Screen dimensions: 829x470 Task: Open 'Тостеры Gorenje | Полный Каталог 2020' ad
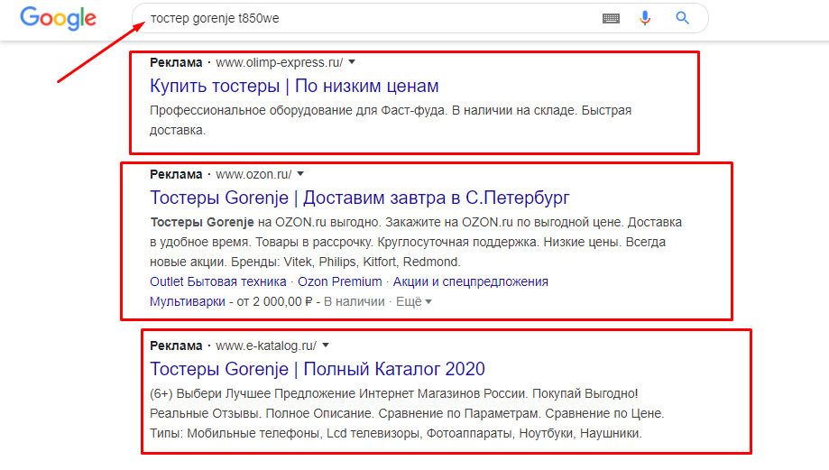(x=318, y=369)
